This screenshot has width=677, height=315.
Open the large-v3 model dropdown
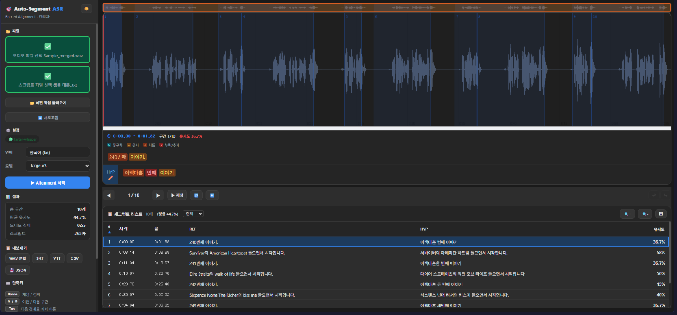58,166
